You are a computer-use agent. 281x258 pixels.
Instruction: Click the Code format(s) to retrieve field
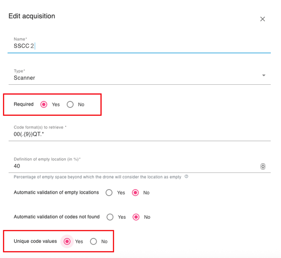pyautogui.click(x=139, y=134)
